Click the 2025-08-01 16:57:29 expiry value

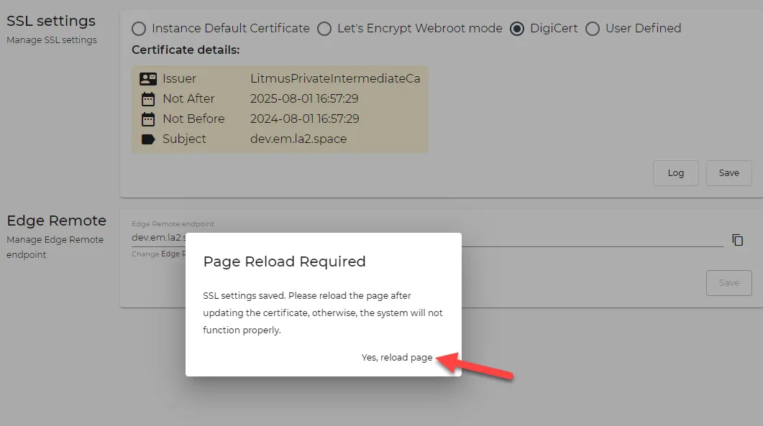(x=304, y=98)
